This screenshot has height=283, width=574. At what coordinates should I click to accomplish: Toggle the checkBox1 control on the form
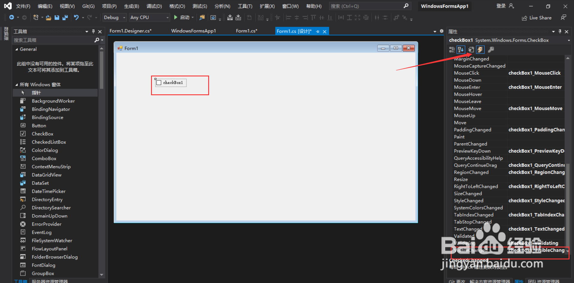pos(159,83)
